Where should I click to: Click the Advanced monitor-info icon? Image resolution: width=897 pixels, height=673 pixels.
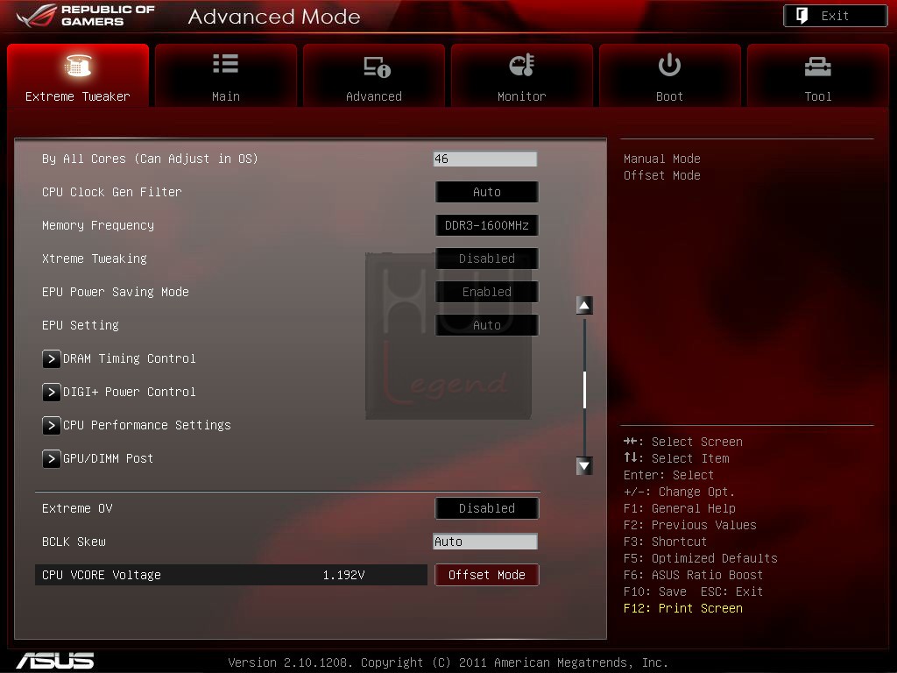pos(377,67)
